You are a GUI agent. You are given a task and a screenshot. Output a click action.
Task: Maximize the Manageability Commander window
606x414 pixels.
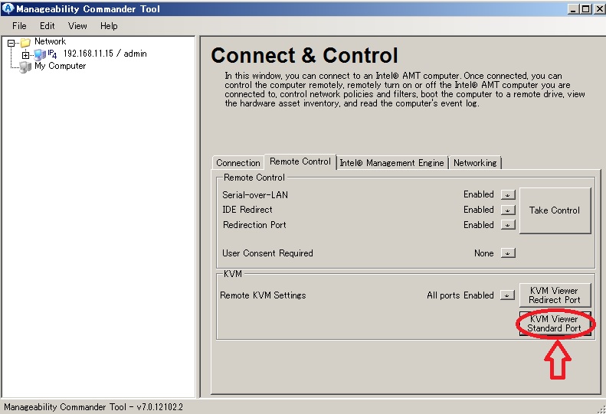click(x=585, y=8)
